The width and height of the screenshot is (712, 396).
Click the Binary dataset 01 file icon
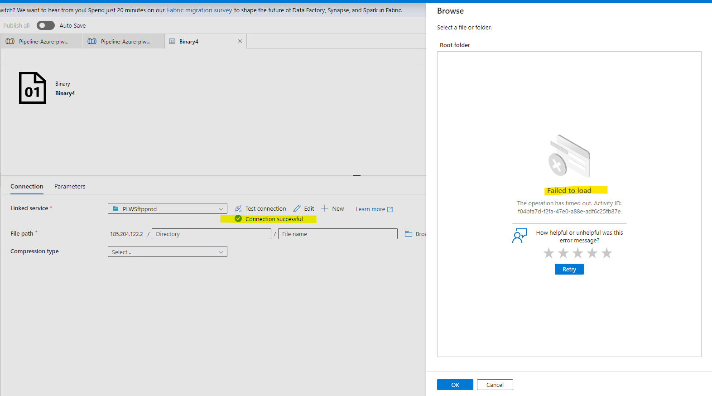(33, 88)
